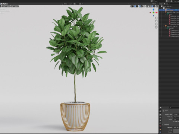The image size is (179, 134).
Task: Click the properties panel search field
Action: click(174, 108)
